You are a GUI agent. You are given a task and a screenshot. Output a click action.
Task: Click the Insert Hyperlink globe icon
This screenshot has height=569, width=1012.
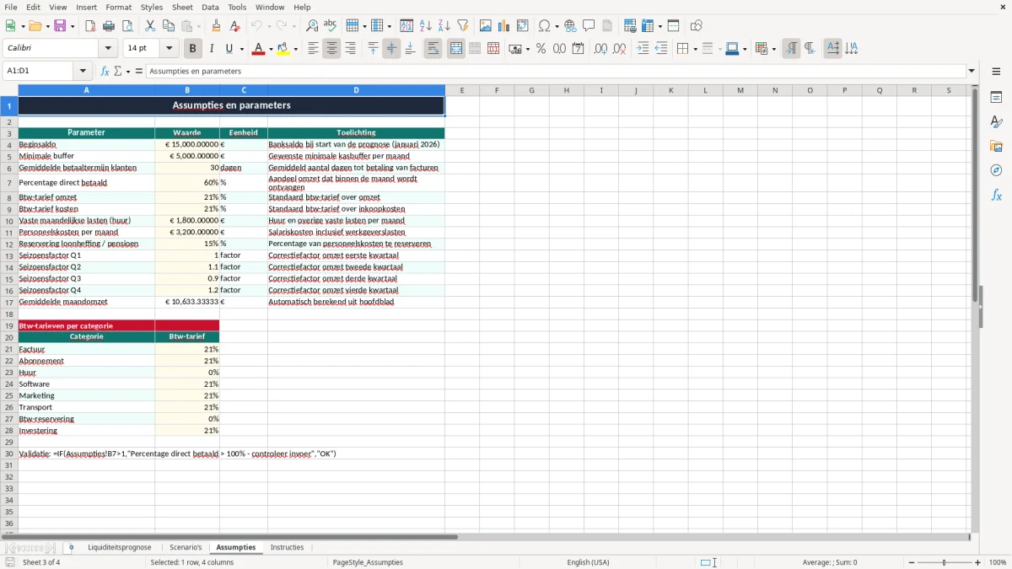(x=571, y=26)
